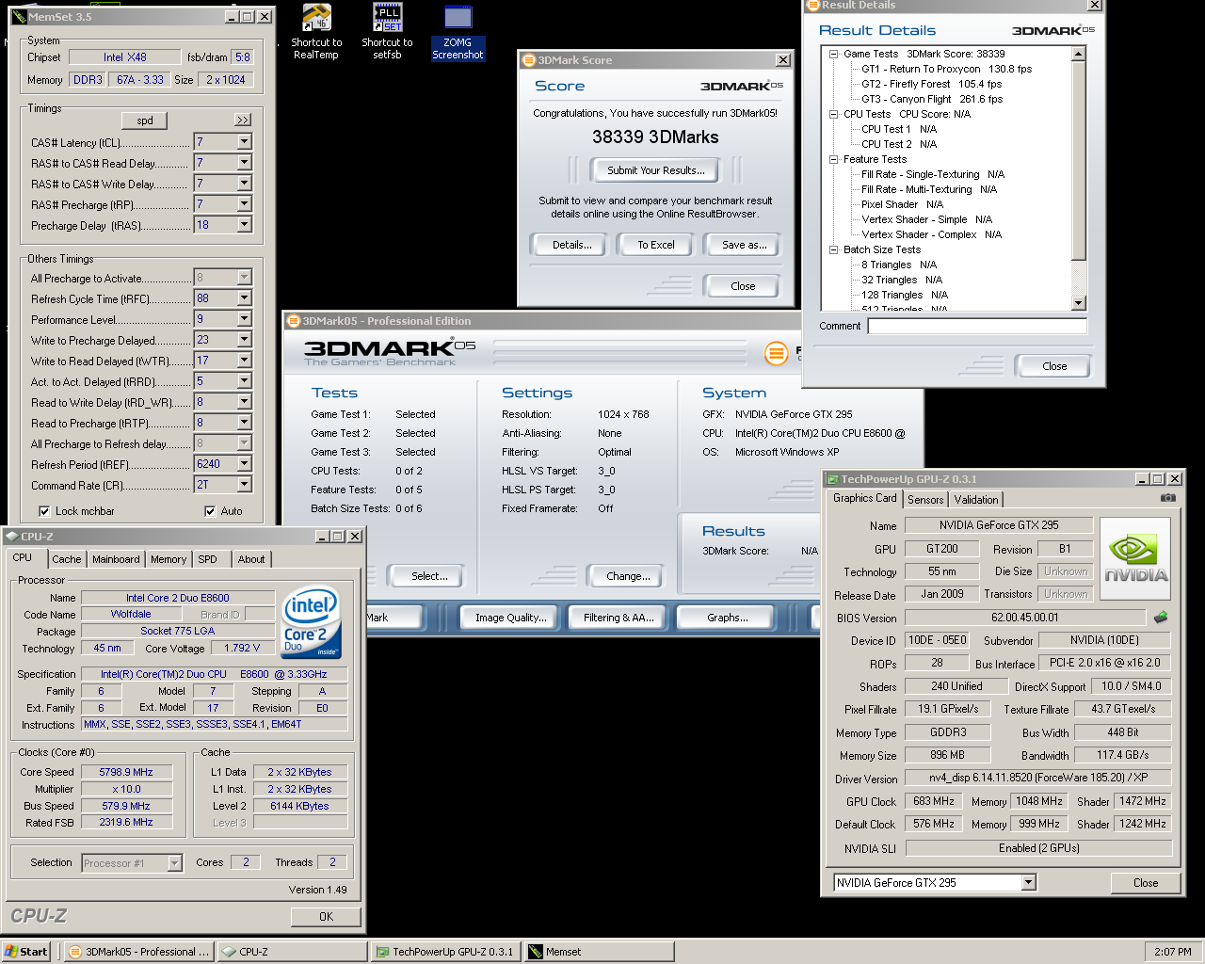The width and height of the screenshot is (1205, 964).
Task: Switch to the SPD tab in CPU-Z
Action: pyautogui.click(x=208, y=559)
